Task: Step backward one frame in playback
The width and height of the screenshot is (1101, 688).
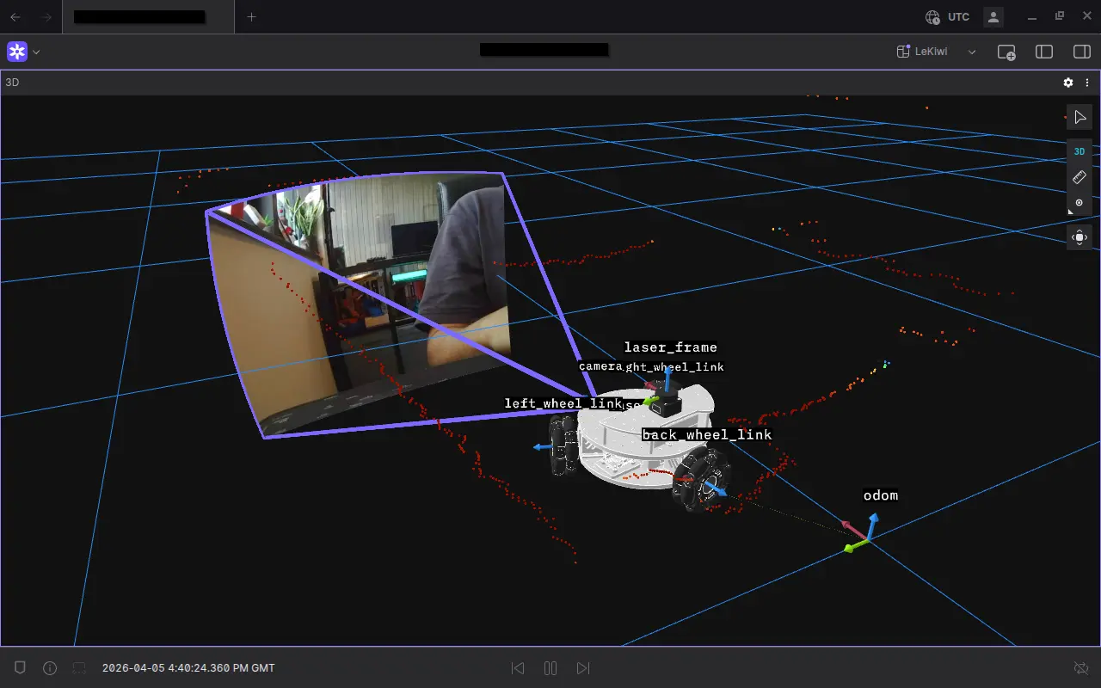Action: pyautogui.click(x=518, y=668)
